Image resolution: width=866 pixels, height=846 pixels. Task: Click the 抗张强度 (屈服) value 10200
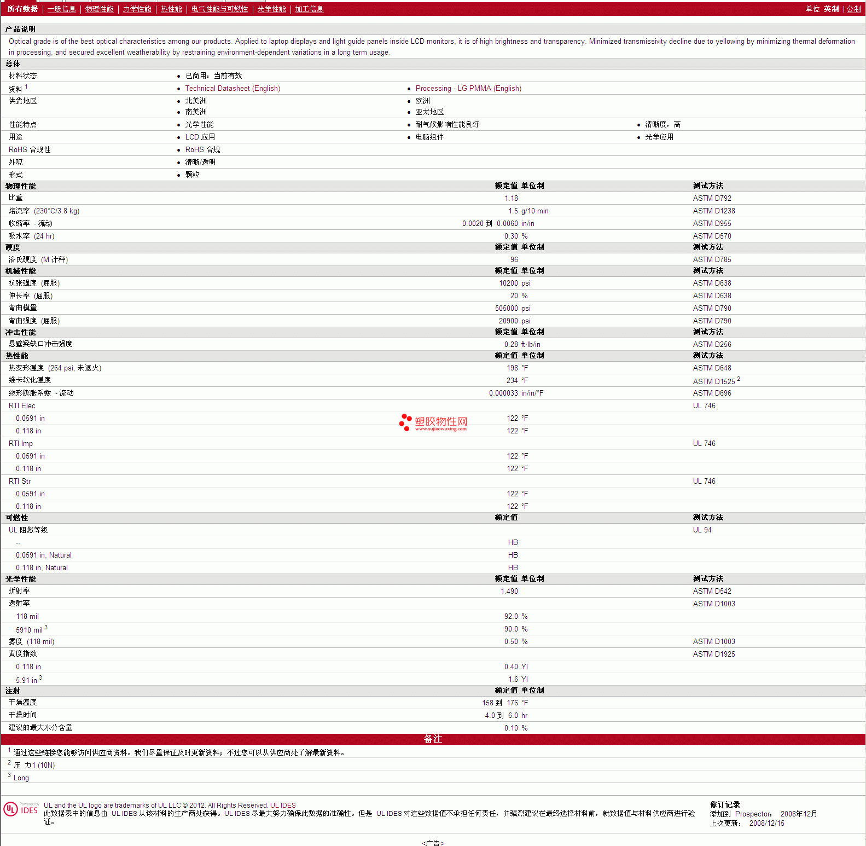pyautogui.click(x=508, y=283)
